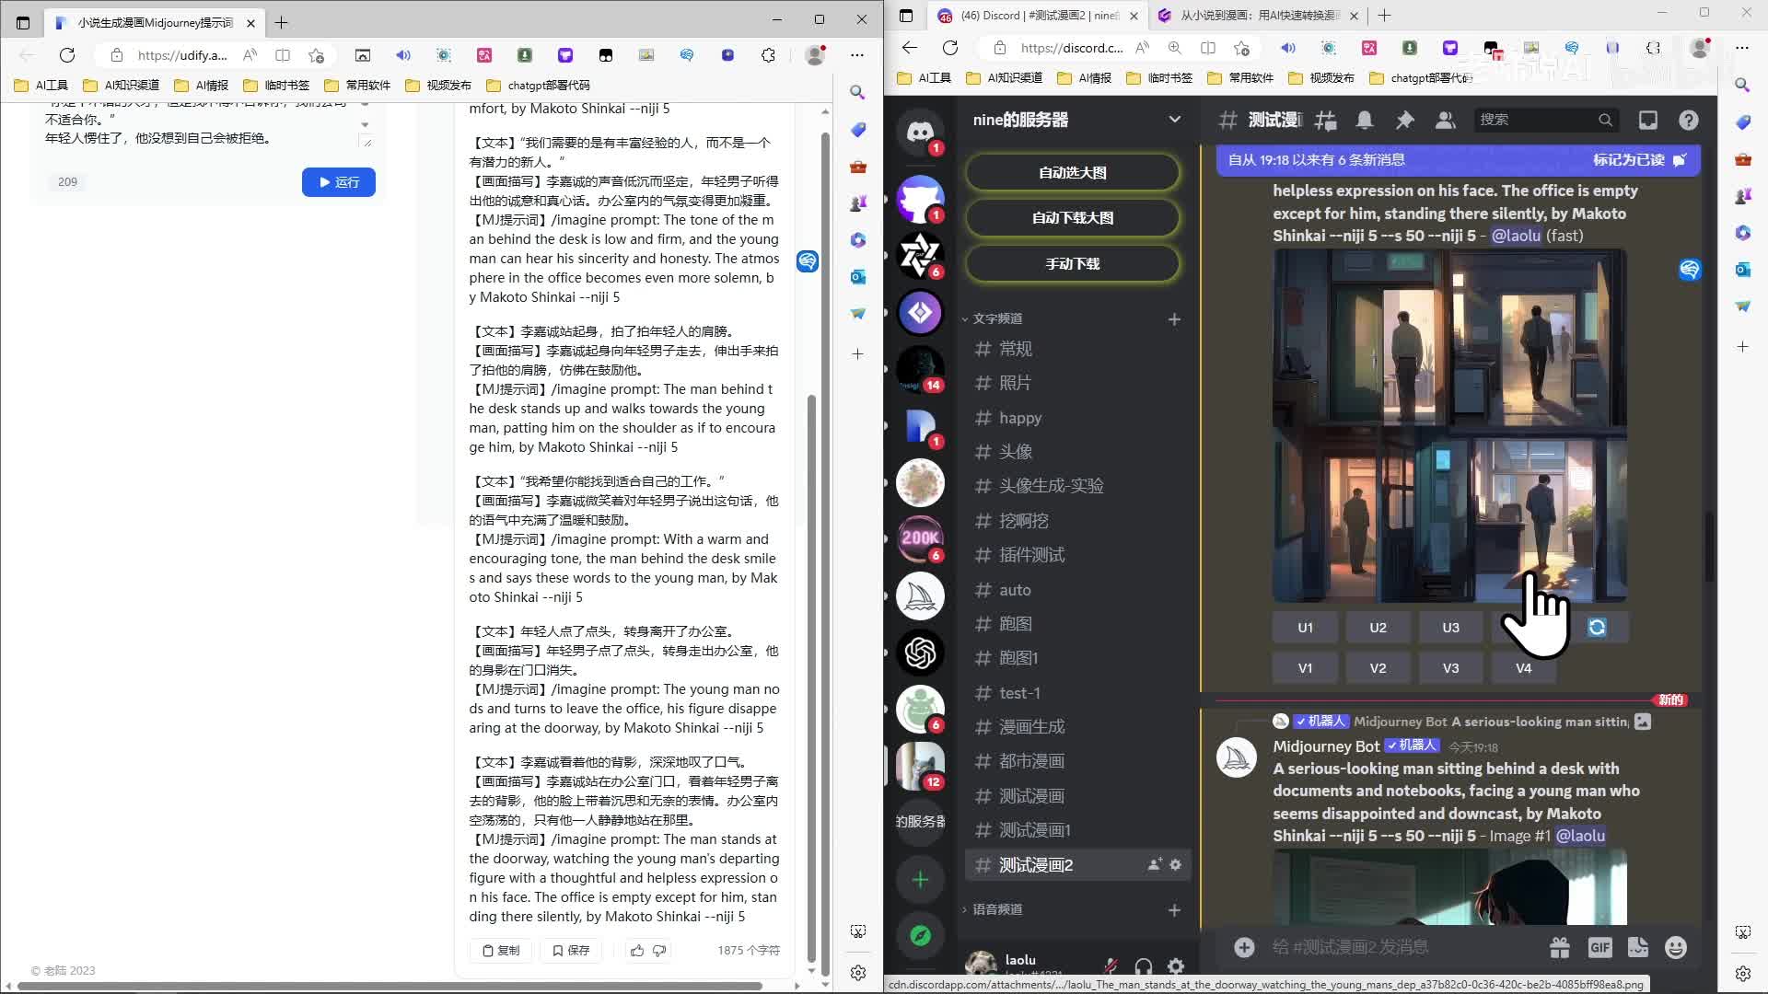Click Explore Discoverable Servers compass icon
Viewport: 1768px width, 994px height.
point(920,936)
